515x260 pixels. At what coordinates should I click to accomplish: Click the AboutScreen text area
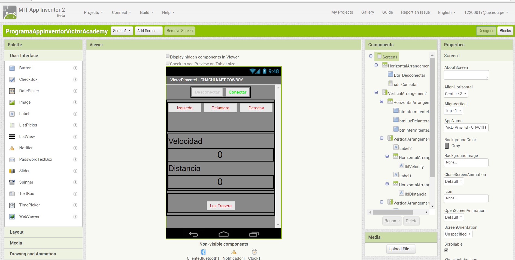pos(466,75)
